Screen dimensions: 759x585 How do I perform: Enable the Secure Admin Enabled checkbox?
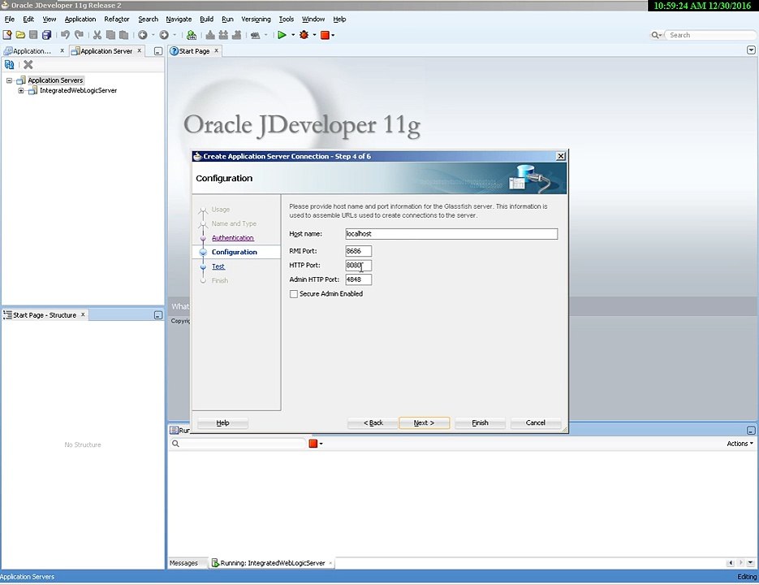click(294, 294)
